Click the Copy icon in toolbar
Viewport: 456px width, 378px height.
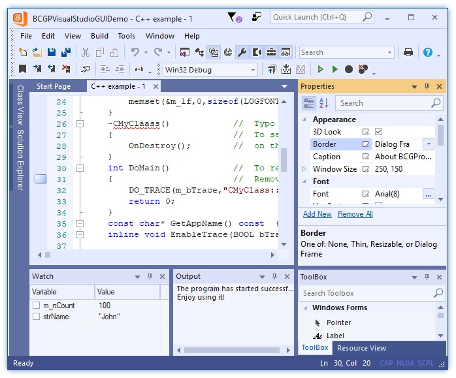[x=100, y=53]
